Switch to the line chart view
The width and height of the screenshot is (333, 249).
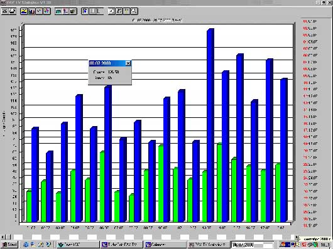tap(40, 11)
